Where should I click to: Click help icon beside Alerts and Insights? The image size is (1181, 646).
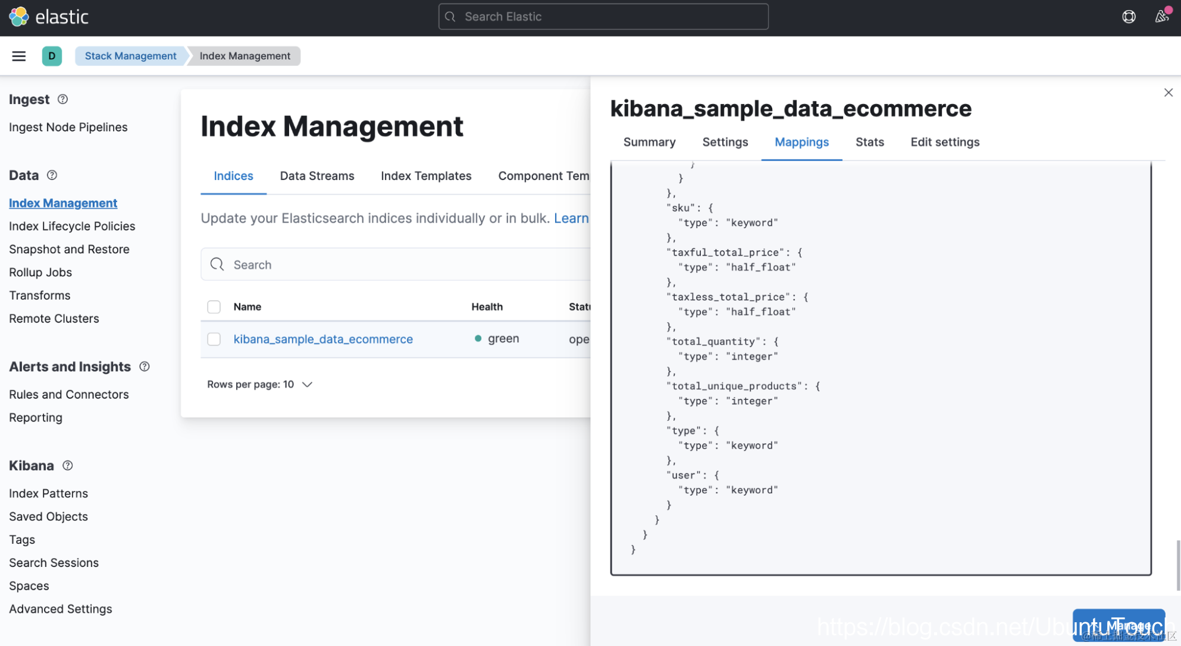145,367
